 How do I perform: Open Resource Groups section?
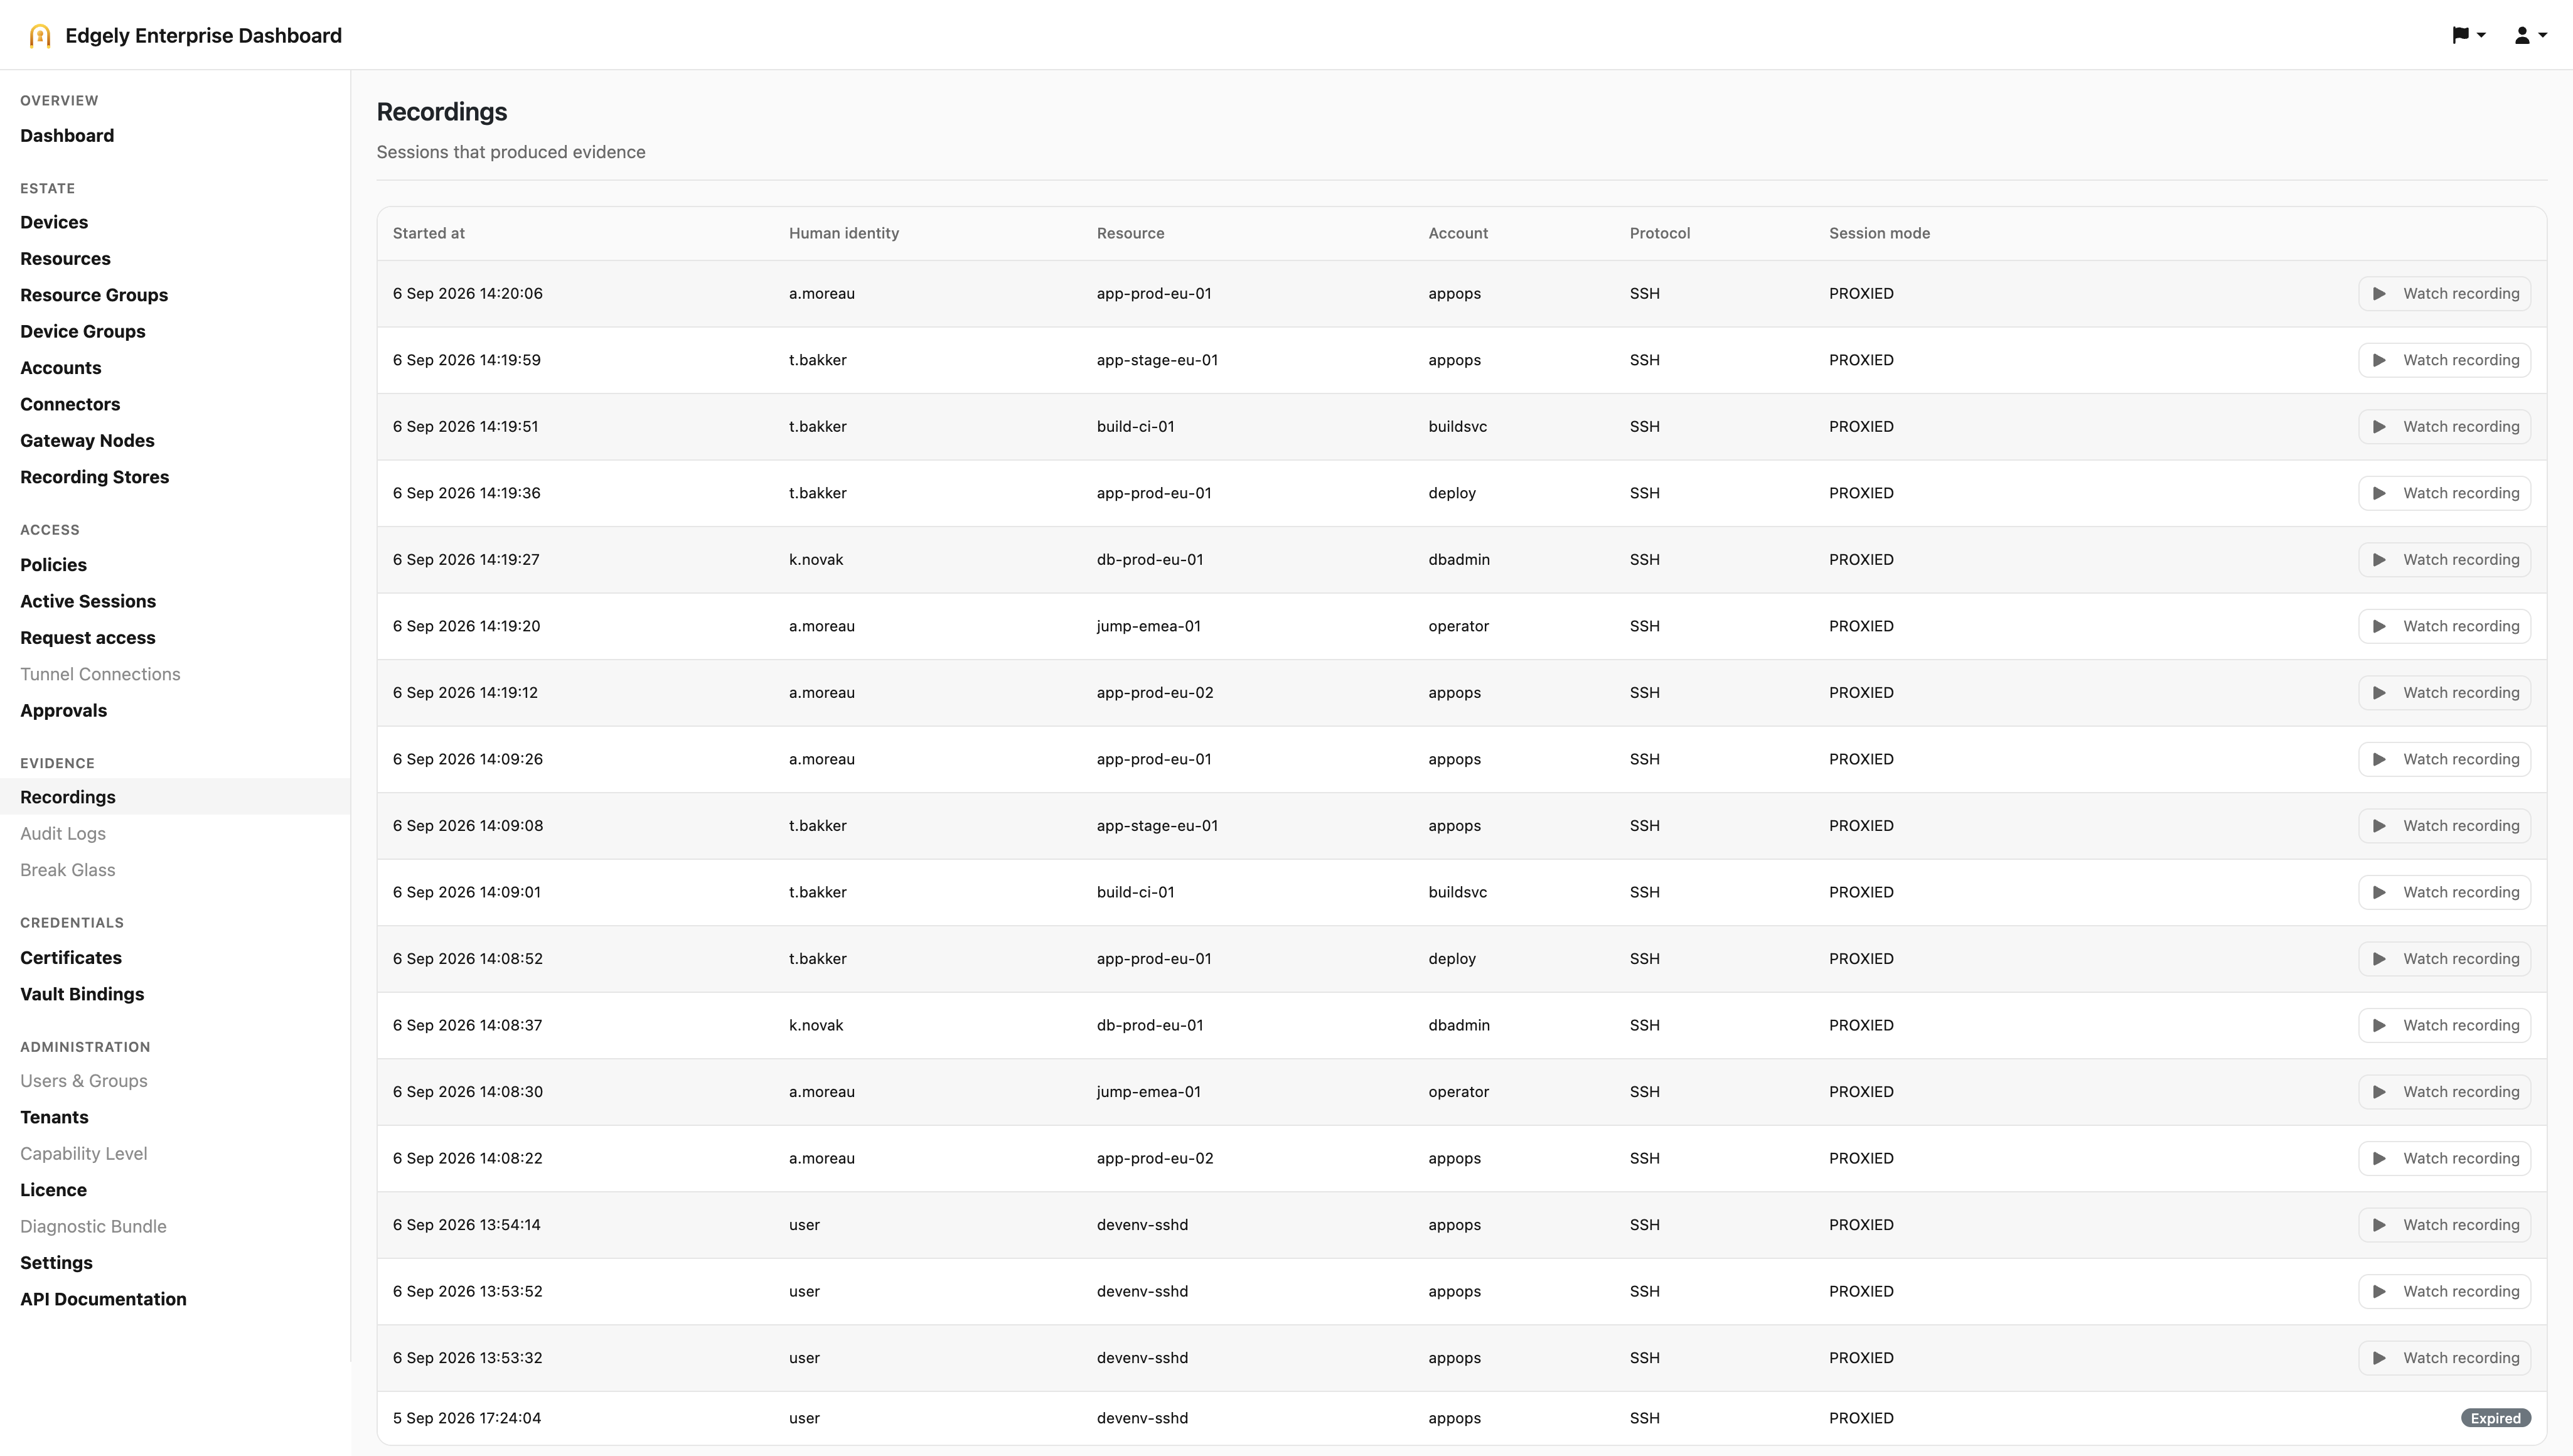tap(94, 295)
